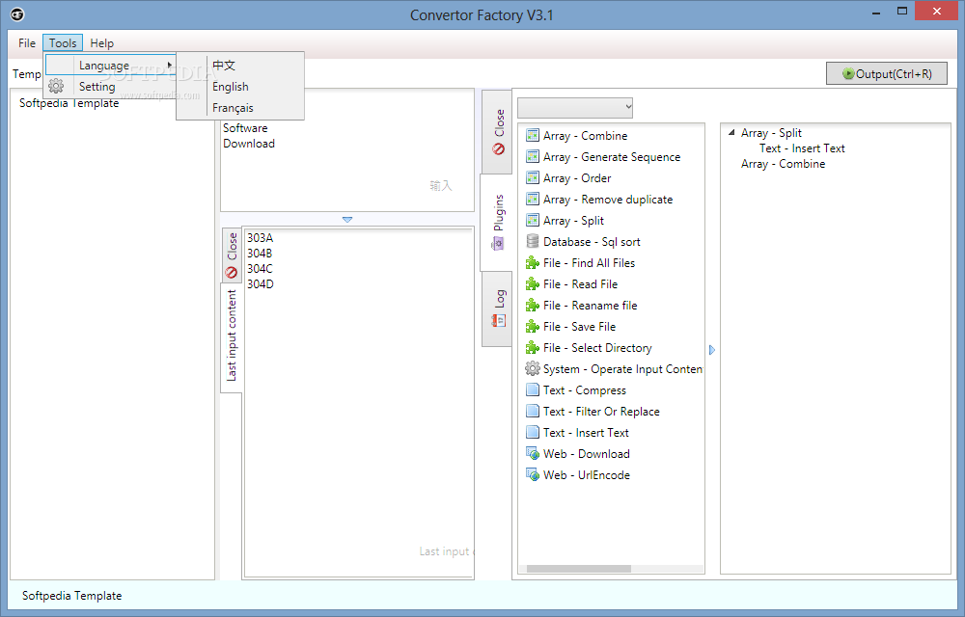Click the app logo in title bar
Viewport: 965px width, 617px height.
click(x=17, y=14)
